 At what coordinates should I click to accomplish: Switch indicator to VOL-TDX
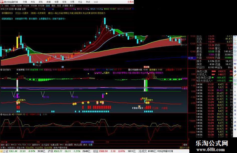[22, 145]
